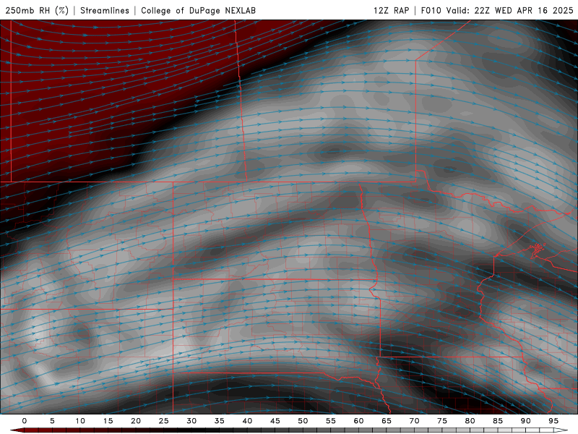Click the color scale label "50"
578x434 pixels.
point(303,421)
